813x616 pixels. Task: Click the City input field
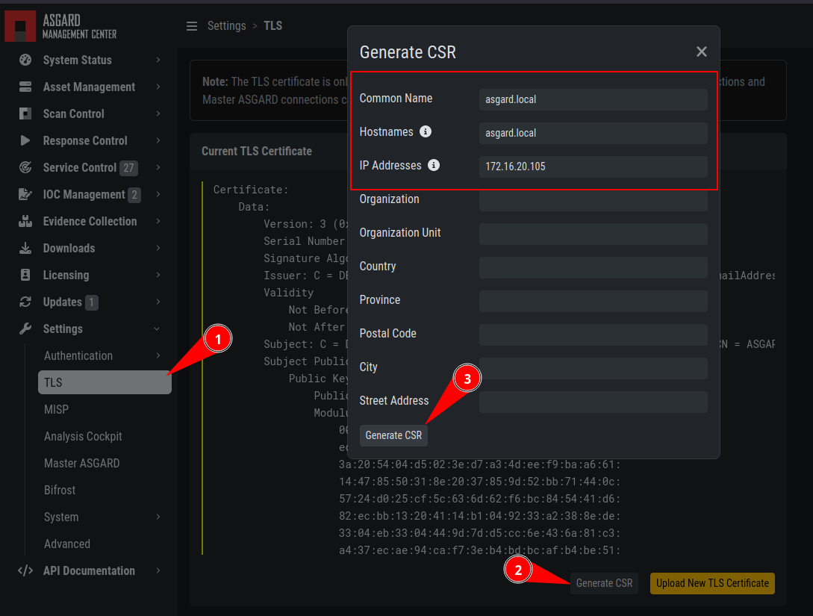[x=594, y=368]
